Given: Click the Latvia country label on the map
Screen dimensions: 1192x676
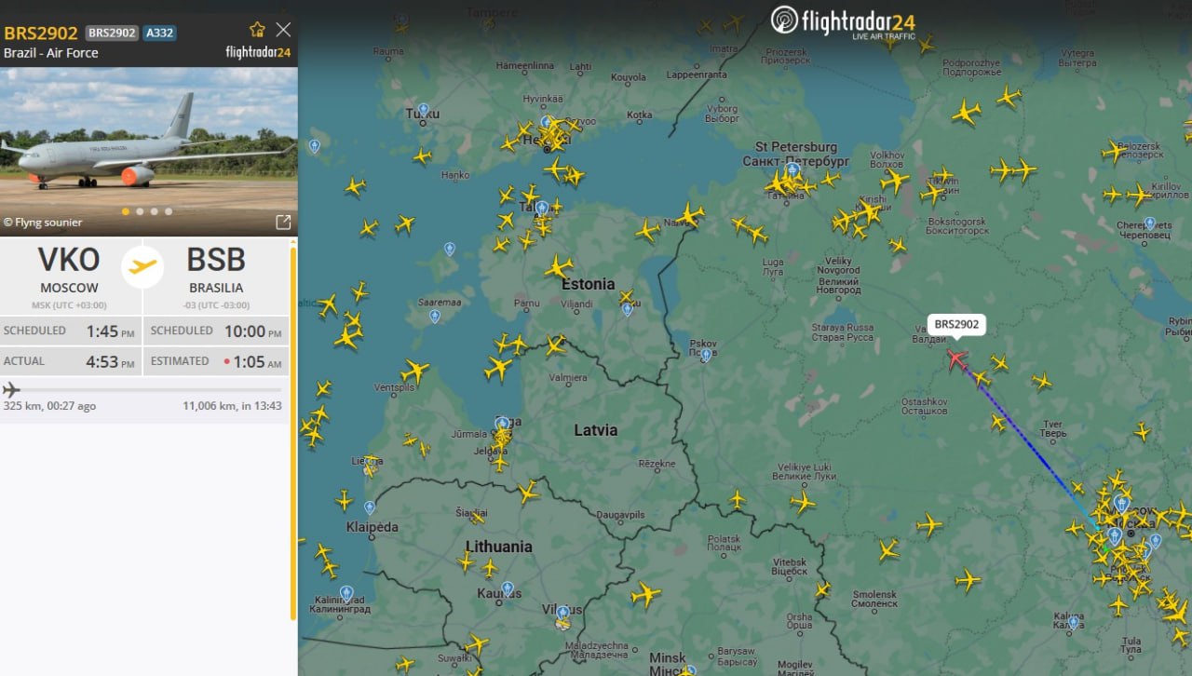Looking at the screenshot, I should (595, 430).
